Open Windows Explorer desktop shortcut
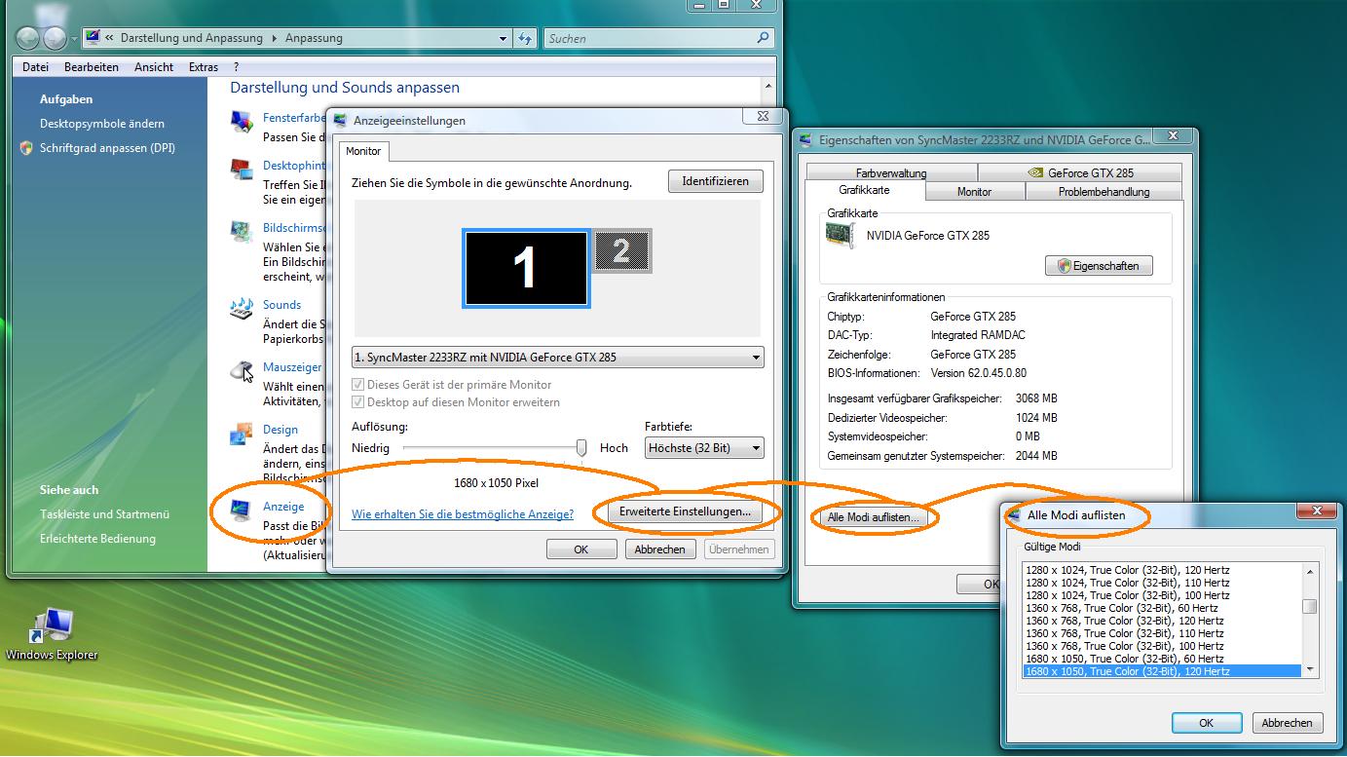Viewport: 1347px width, 757px height. coord(52,634)
